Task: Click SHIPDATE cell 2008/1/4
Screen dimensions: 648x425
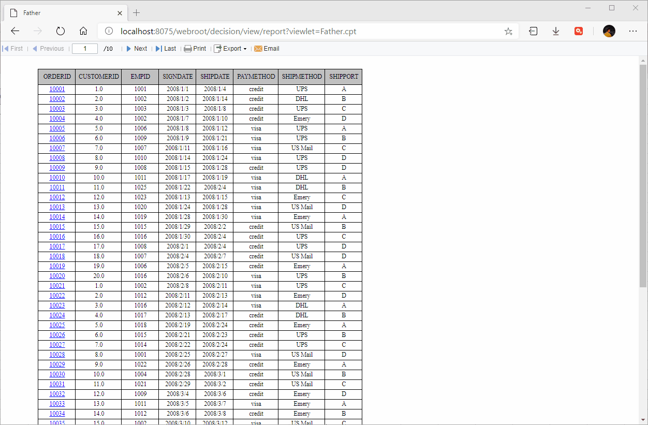Action: (x=215, y=89)
